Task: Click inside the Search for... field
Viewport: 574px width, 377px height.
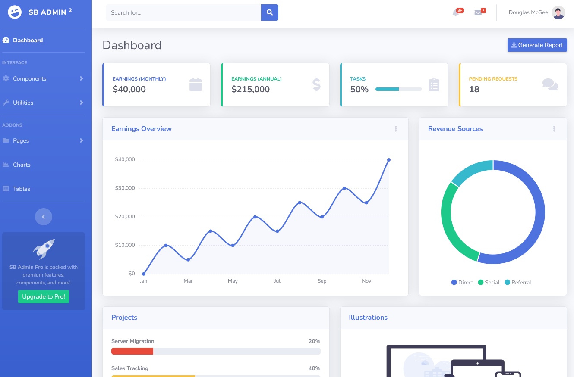Action: (183, 12)
